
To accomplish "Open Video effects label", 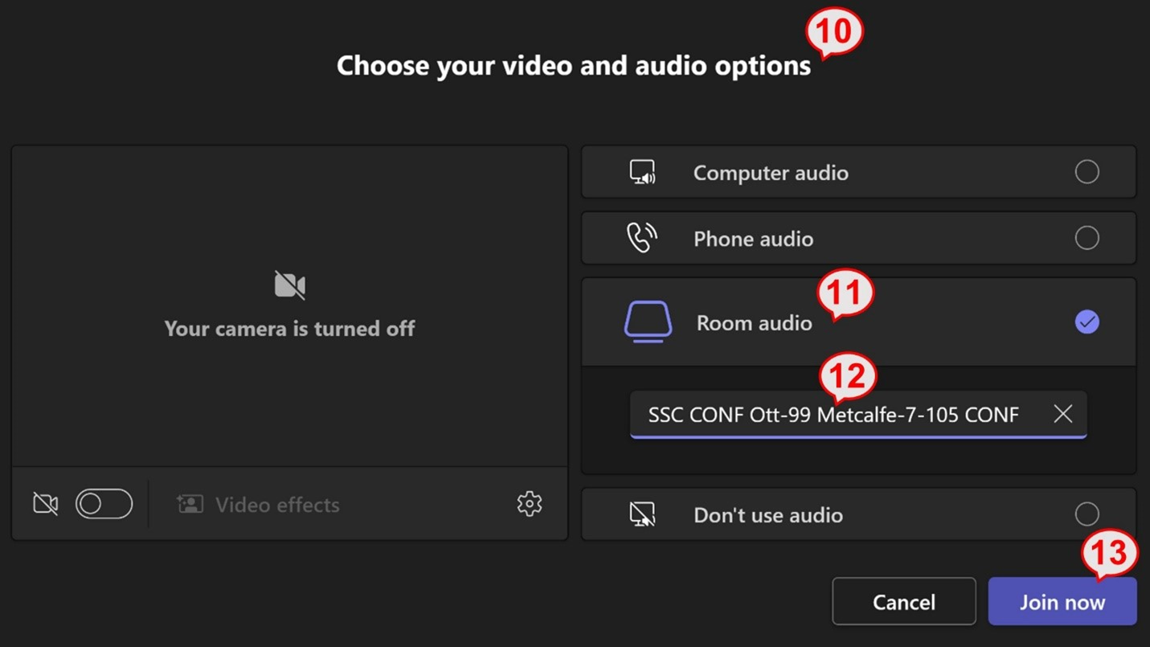I will [x=277, y=505].
